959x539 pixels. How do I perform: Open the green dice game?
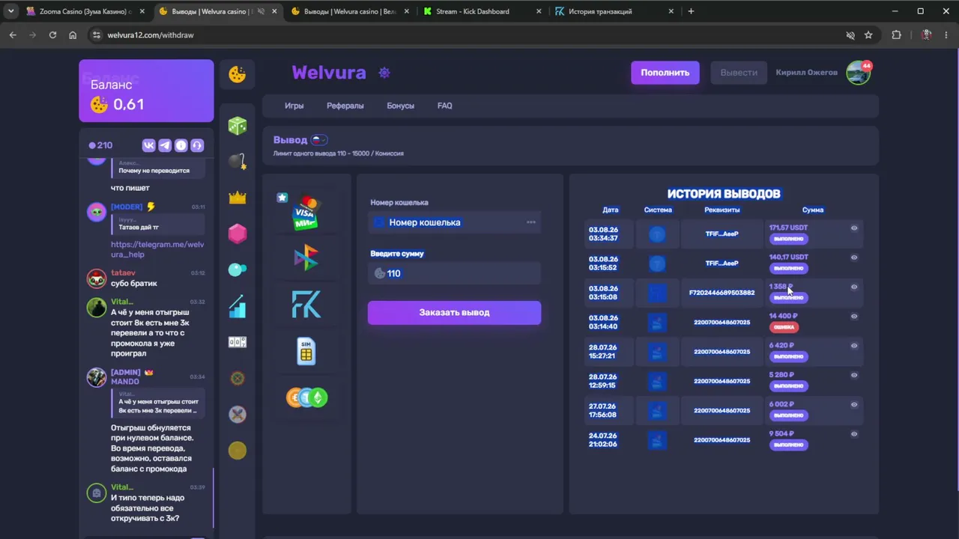(238, 125)
